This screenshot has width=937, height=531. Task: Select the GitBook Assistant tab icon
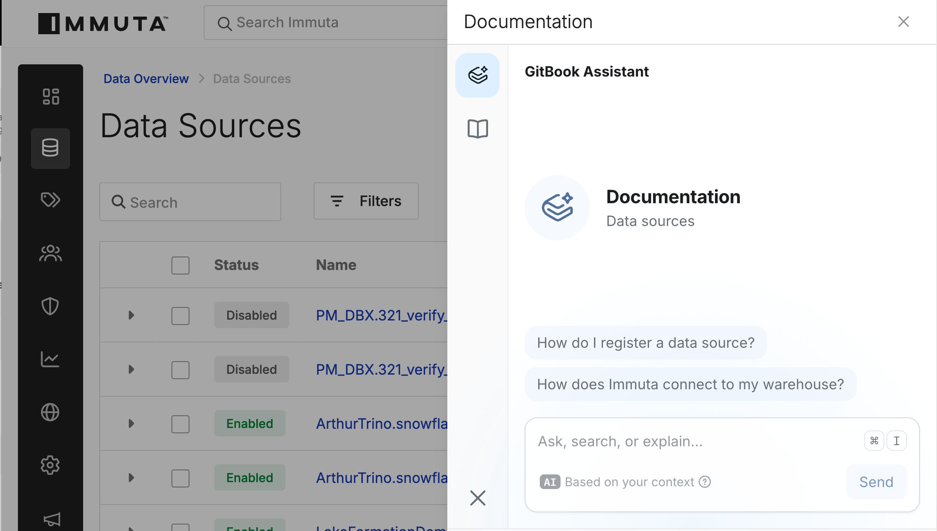click(x=477, y=75)
